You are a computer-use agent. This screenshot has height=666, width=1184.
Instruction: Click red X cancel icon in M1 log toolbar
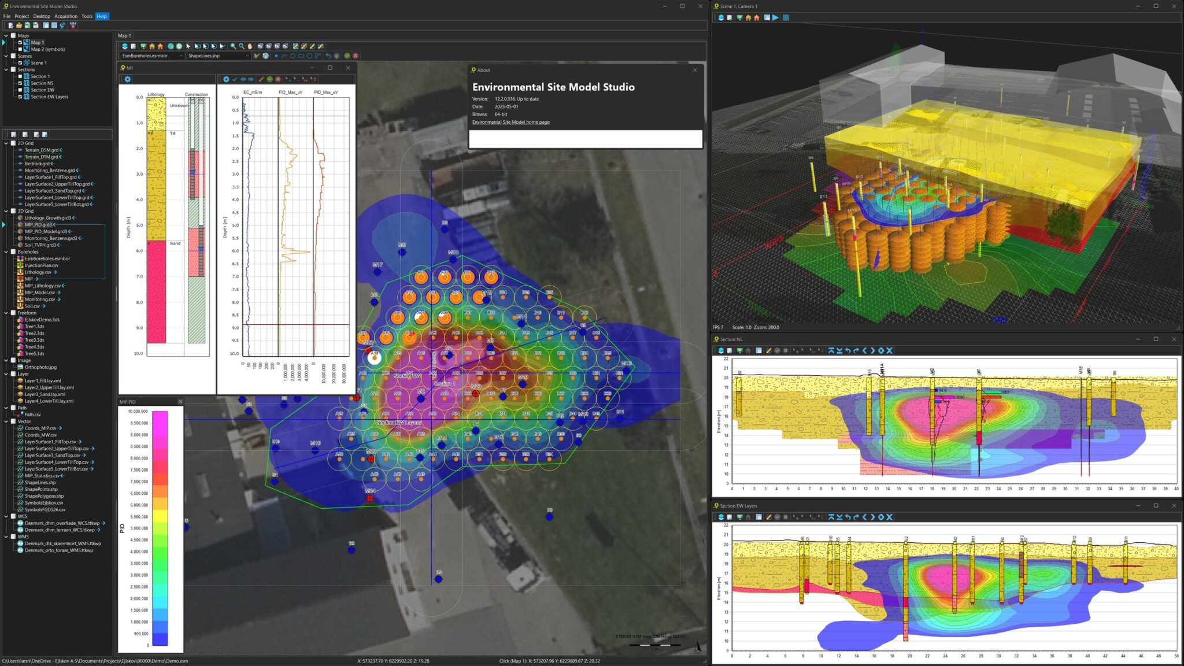tap(278, 79)
